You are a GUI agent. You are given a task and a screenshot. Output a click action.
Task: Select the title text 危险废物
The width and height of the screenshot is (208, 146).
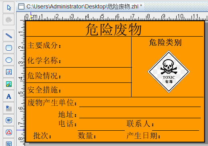113,29
